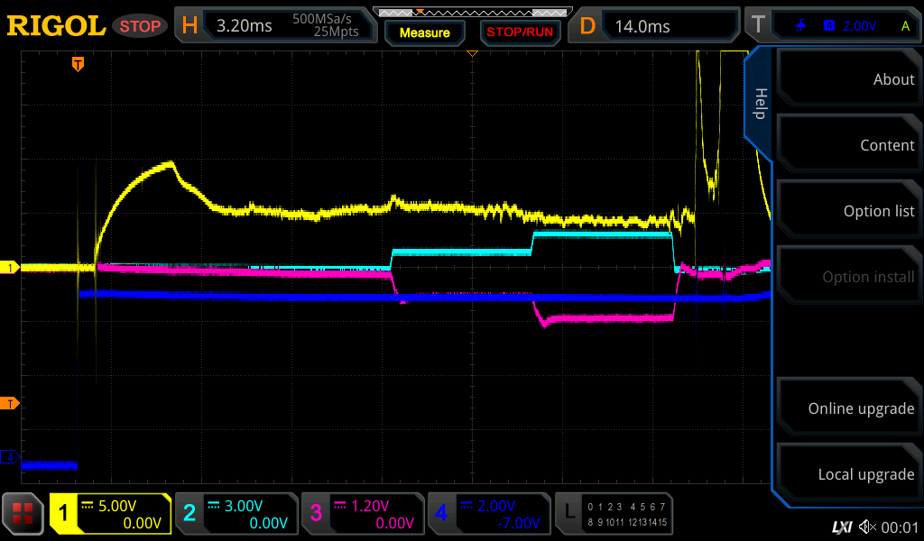924x541 pixels.
Task: Click the speaker mute icon
Action: [867, 527]
